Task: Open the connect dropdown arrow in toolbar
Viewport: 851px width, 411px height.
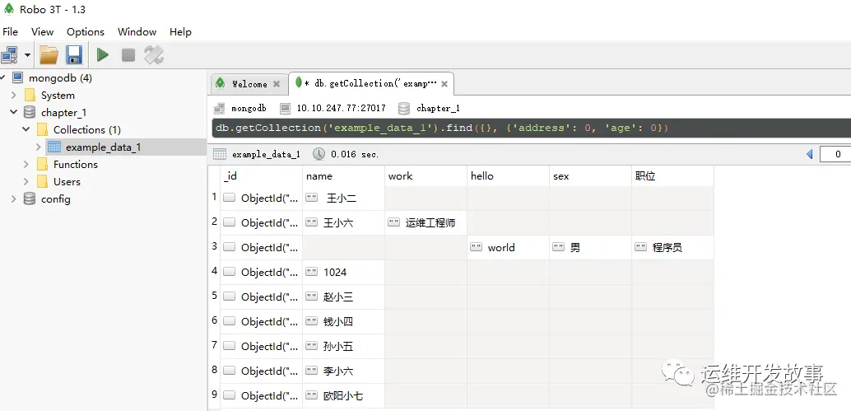Action: pos(27,55)
